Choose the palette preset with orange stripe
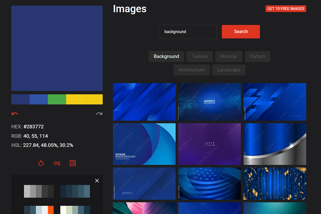The height and width of the screenshot is (214, 321). [39, 210]
